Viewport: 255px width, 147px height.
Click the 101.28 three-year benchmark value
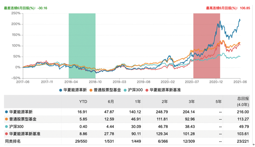[189, 134]
